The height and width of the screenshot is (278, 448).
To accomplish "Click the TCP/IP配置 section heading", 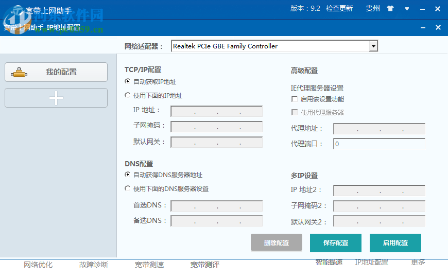I will [x=143, y=69].
